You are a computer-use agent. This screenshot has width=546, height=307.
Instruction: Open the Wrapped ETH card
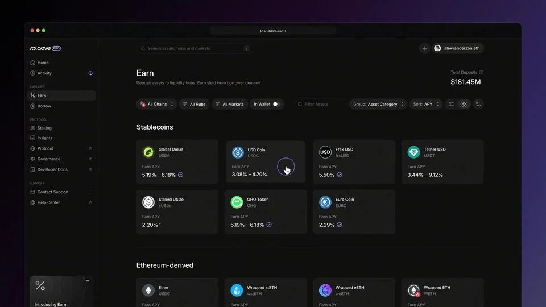click(x=442, y=292)
